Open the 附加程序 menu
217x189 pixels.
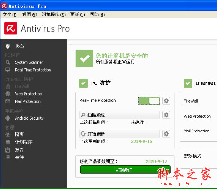[53, 15]
